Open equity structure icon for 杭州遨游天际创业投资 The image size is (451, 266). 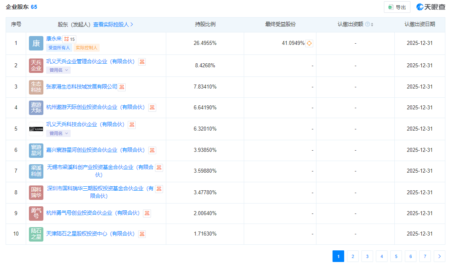pyautogui.click(x=152, y=108)
